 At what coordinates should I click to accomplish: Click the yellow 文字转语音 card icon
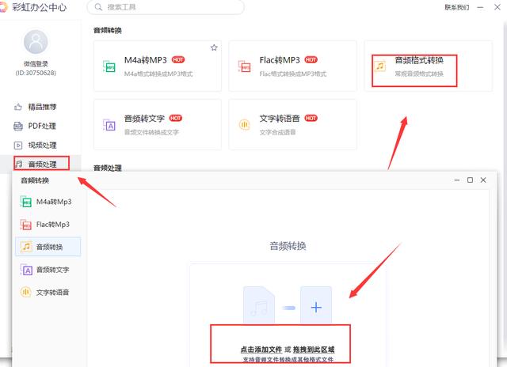click(x=245, y=125)
